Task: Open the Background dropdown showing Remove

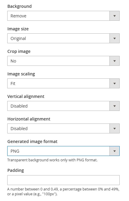Action: pos(63,16)
